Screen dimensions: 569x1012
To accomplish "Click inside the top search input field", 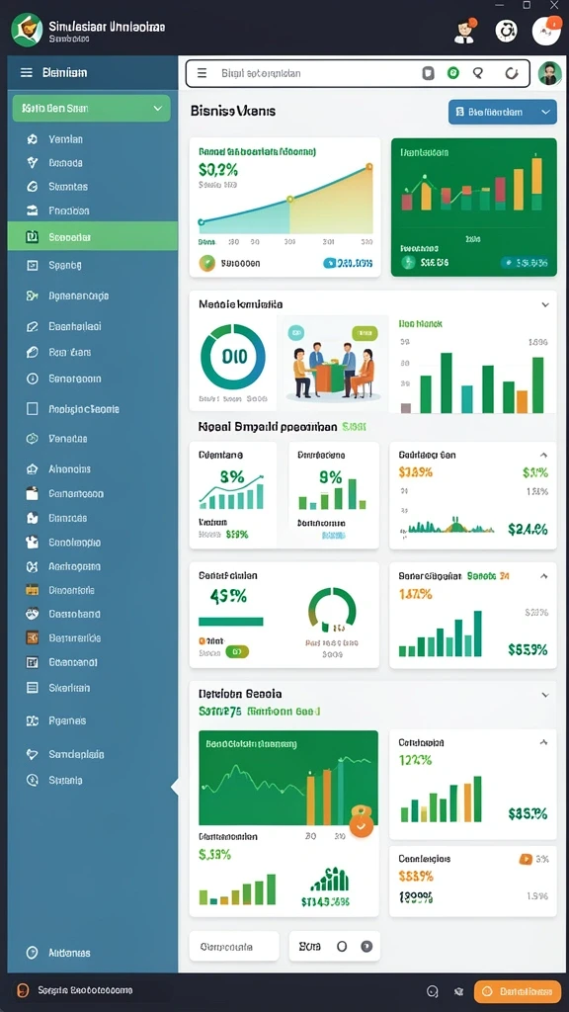I will (x=316, y=73).
